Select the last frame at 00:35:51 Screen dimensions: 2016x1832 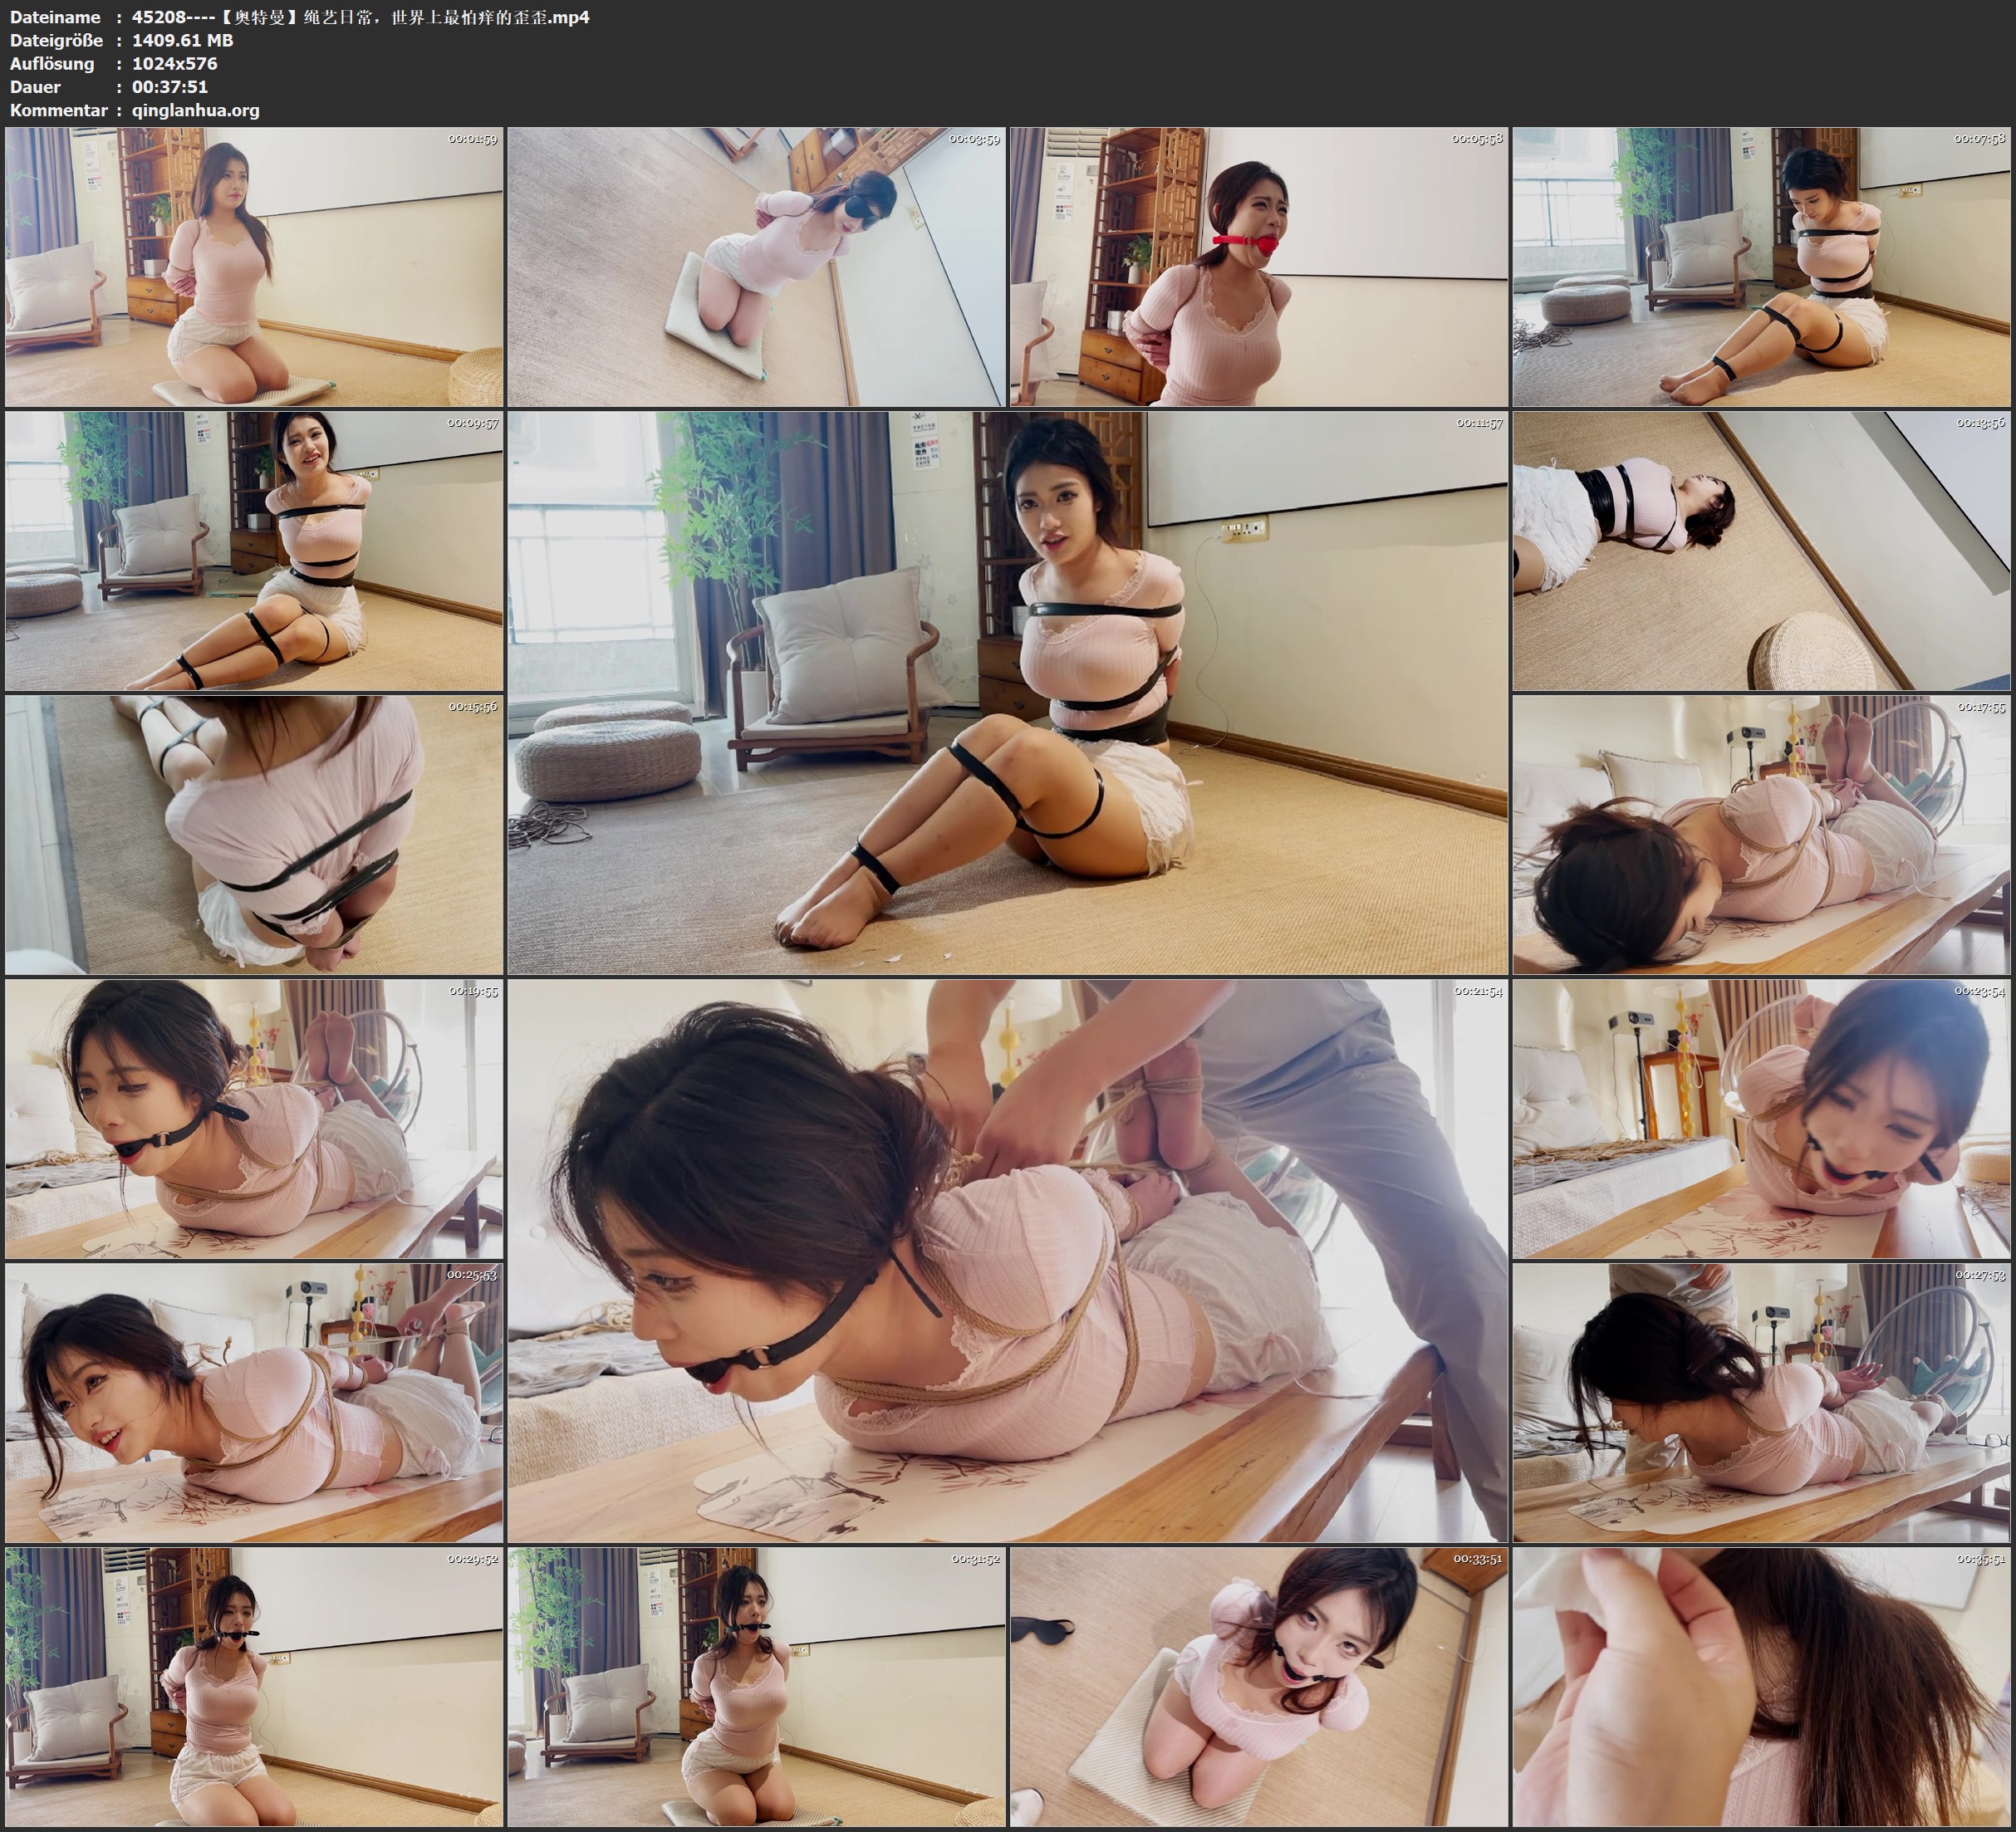click(1760, 1687)
